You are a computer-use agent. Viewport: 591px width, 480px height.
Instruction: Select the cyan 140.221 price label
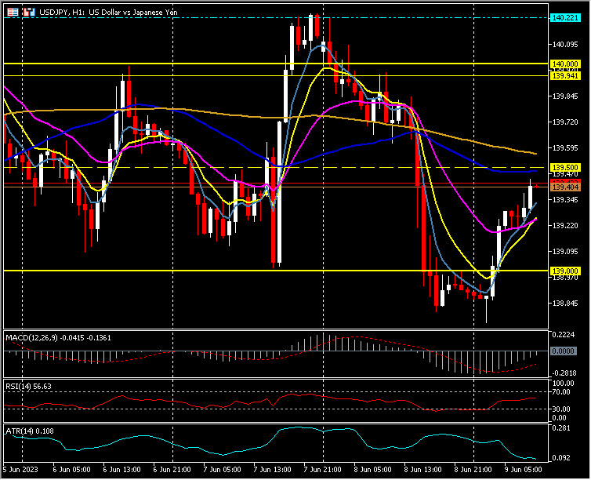564,17
